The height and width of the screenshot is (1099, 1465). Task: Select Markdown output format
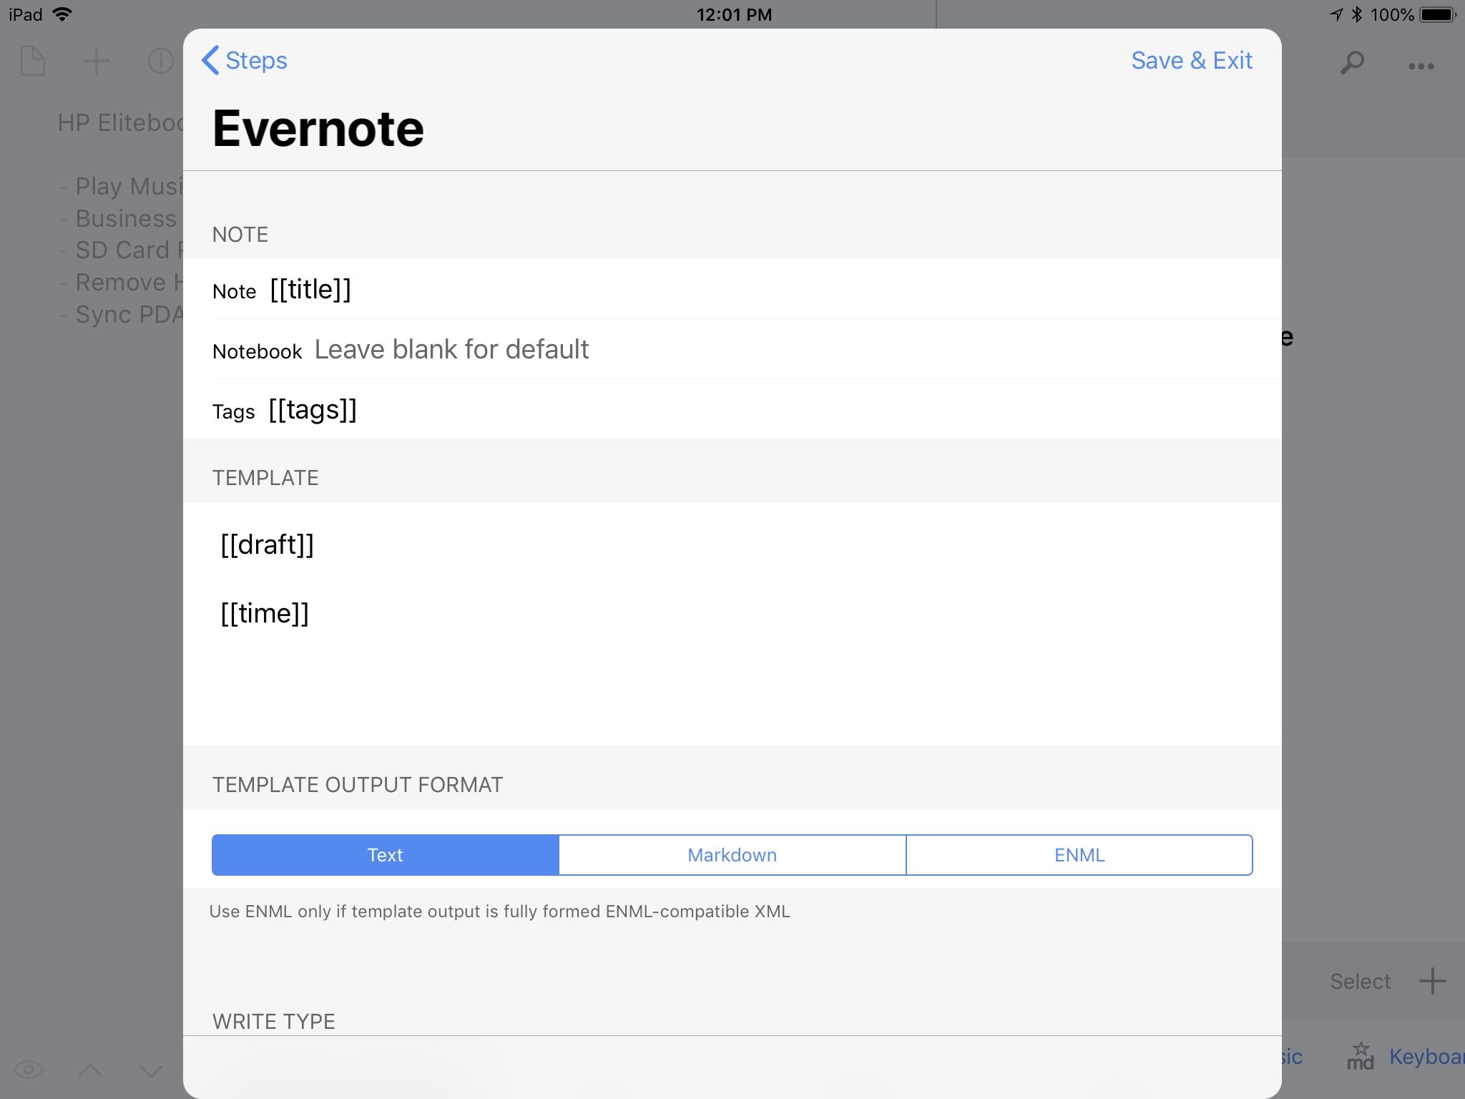732,855
